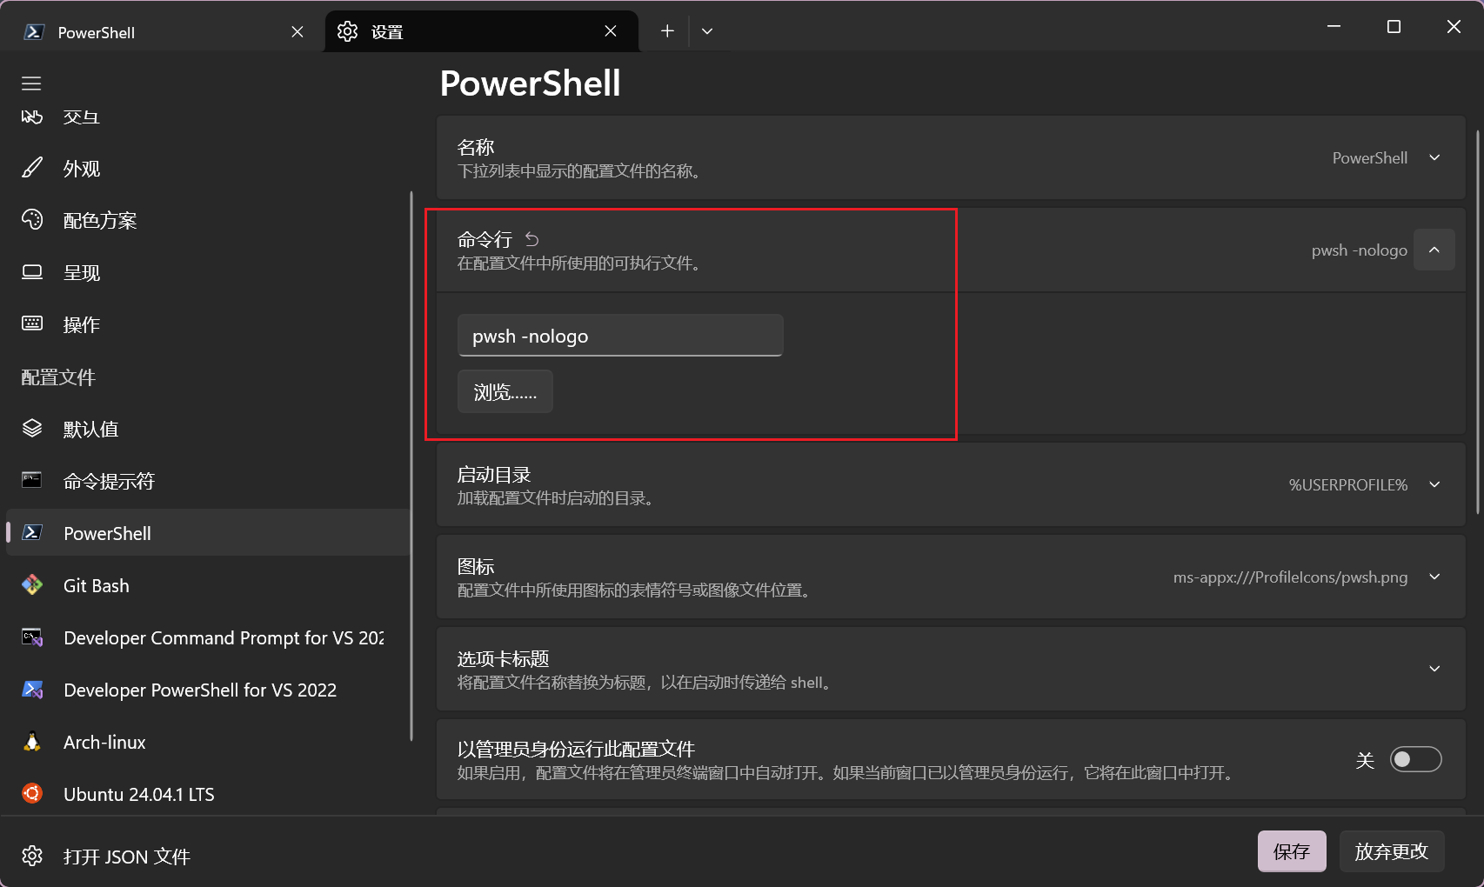Image resolution: width=1484 pixels, height=887 pixels.
Task: Toggle 以管理员身份运行此配置文件 switch
Action: coord(1415,759)
